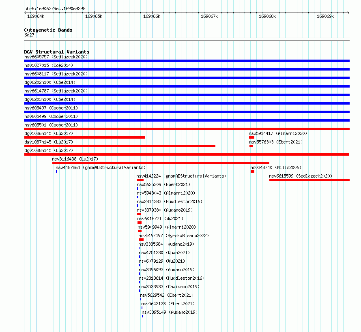The width and height of the screenshot is (361, 332).
Task: Click the nsv3395149 (Audano2019) label
Action: coord(170,312)
